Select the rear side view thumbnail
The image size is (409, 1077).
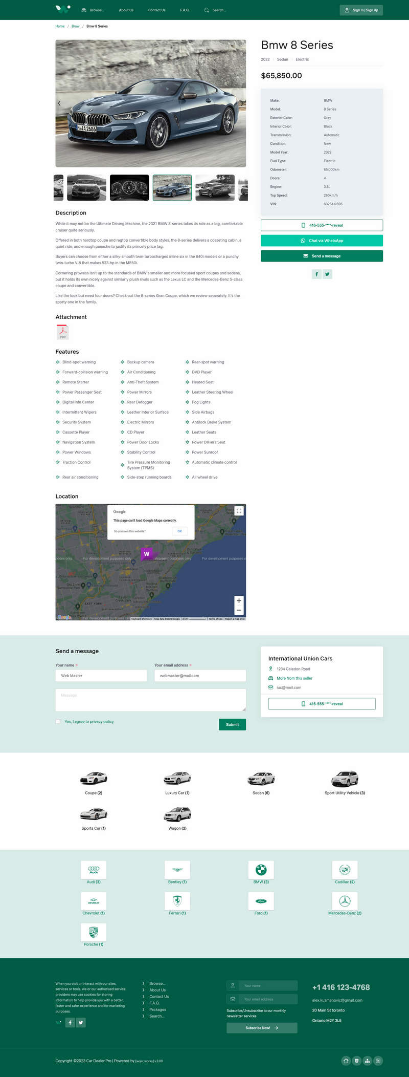click(215, 187)
